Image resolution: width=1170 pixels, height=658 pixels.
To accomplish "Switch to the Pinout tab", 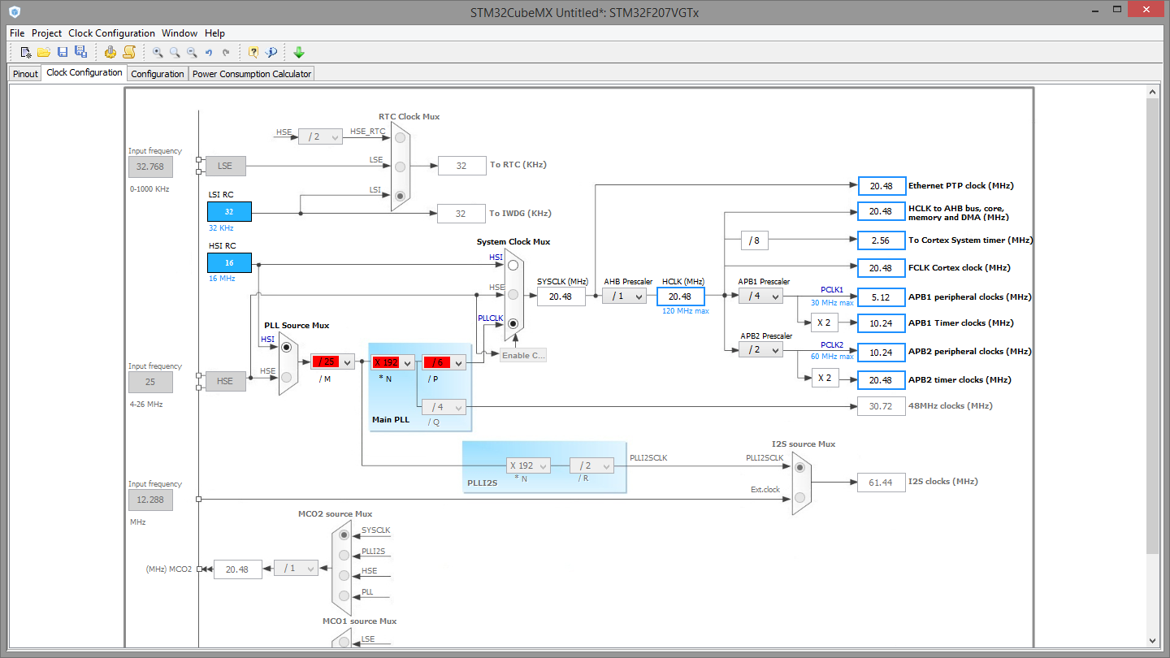I will pyautogui.click(x=25, y=73).
